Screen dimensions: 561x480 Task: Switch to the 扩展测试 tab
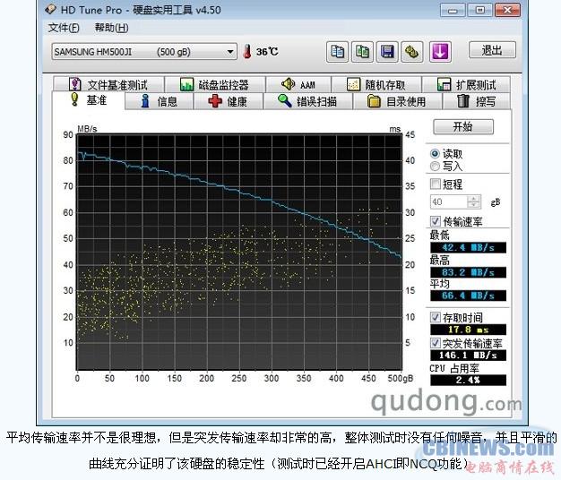pyautogui.click(x=466, y=85)
